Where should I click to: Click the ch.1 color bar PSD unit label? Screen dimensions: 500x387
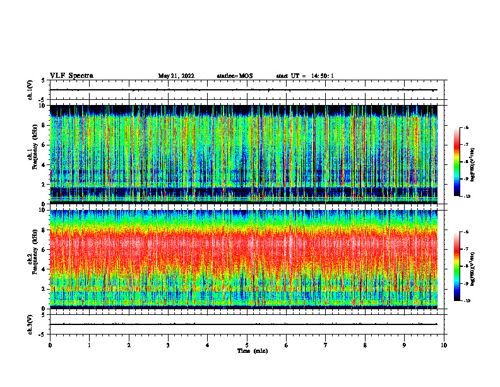pos(473,164)
